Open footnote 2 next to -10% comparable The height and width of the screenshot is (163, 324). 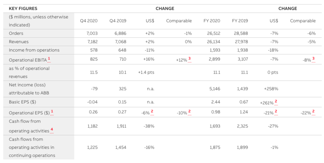click(189, 112)
